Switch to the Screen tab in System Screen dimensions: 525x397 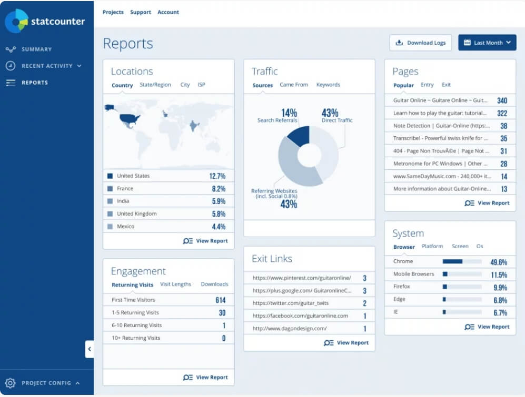pos(460,247)
